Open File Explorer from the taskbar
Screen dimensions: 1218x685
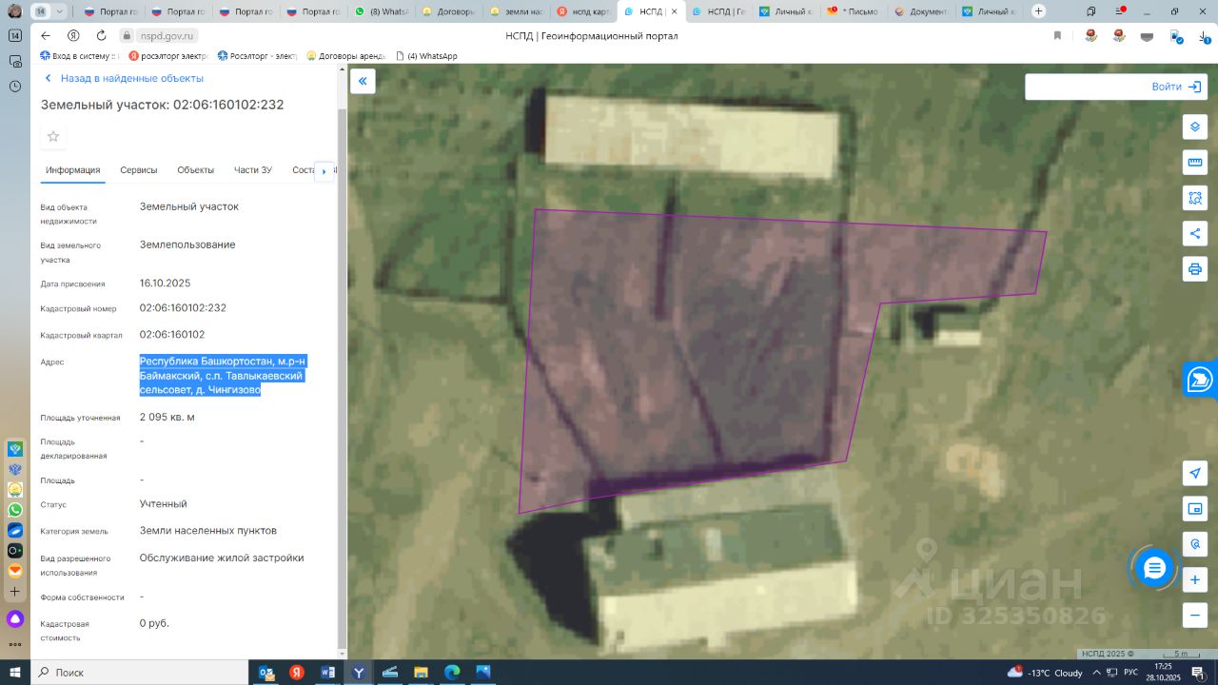click(x=421, y=673)
